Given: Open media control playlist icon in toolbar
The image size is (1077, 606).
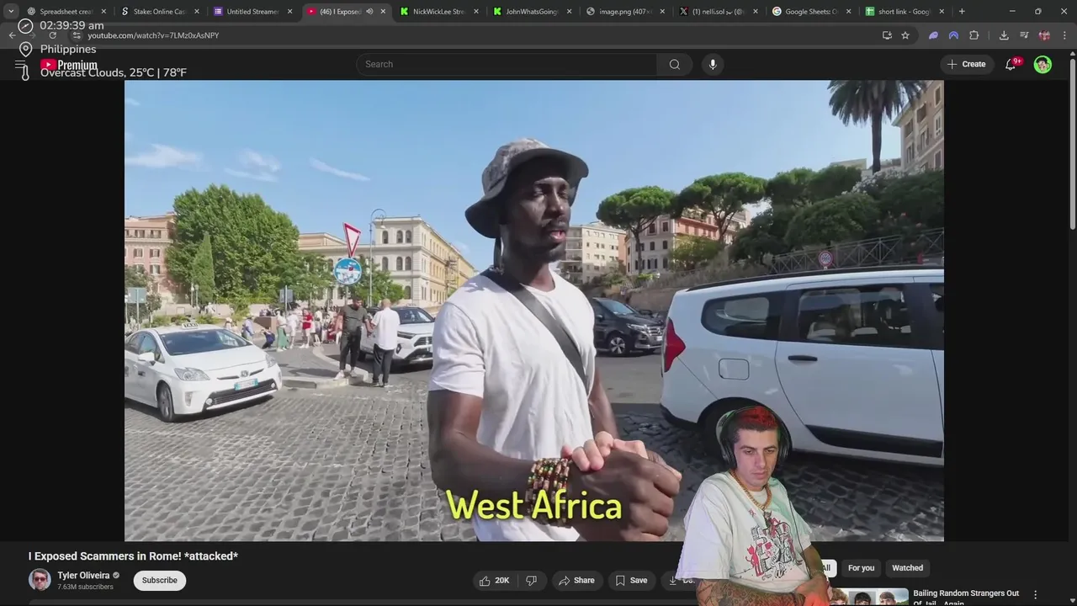Looking at the screenshot, I should 1024,35.
